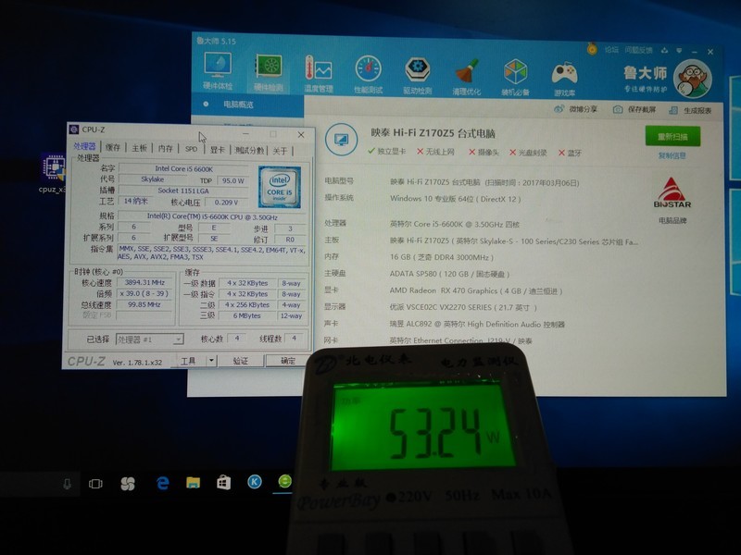Click the 总线速度 value 99.85 MHz

click(144, 304)
